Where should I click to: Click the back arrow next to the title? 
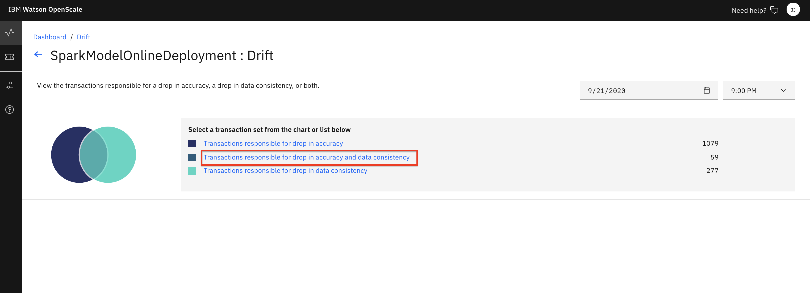(38, 54)
